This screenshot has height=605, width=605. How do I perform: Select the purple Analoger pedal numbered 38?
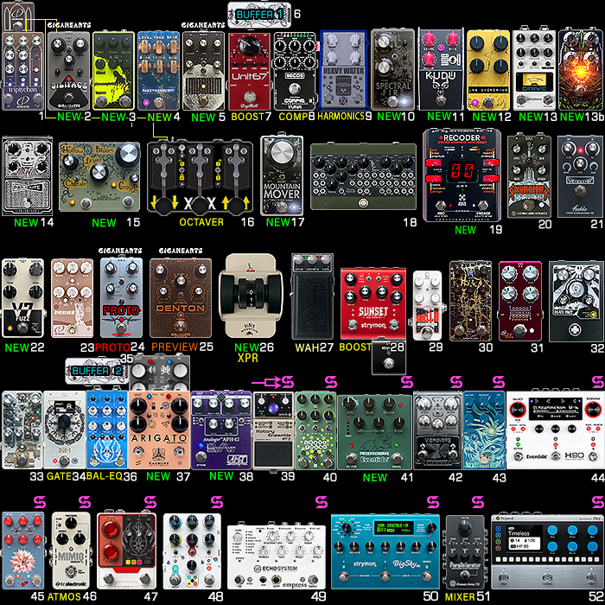point(221,430)
